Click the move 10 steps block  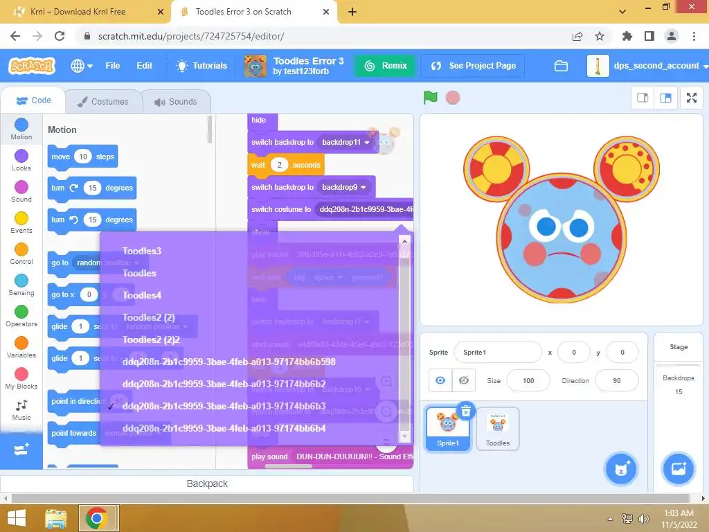pos(83,157)
